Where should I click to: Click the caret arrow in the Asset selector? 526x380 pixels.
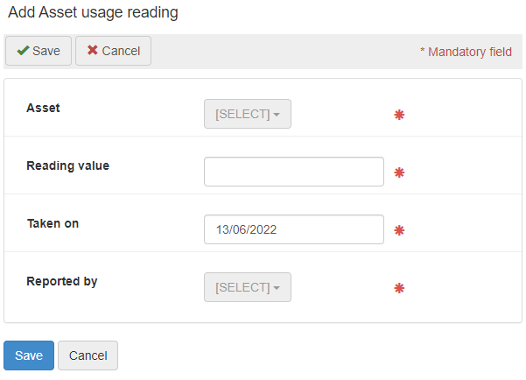coord(277,115)
